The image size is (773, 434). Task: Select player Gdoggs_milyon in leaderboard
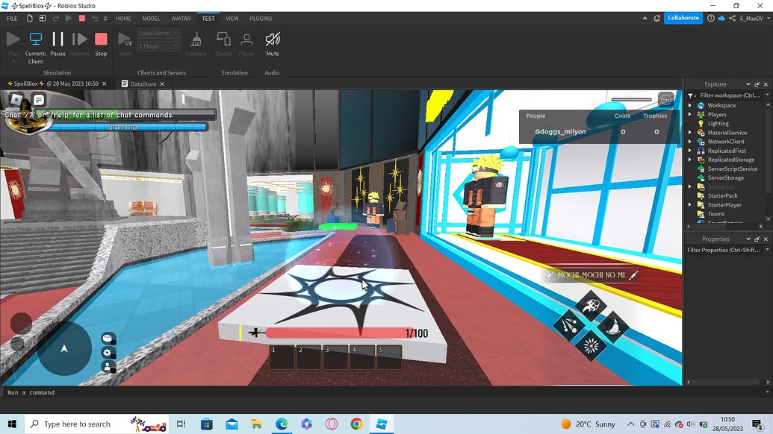click(561, 132)
